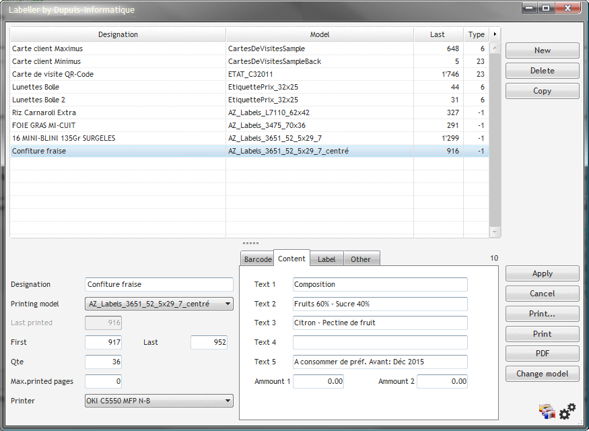Open the Printing model dropdown
Image resolution: width=589 pixels, height=431 pixels.
click(159, 304)
